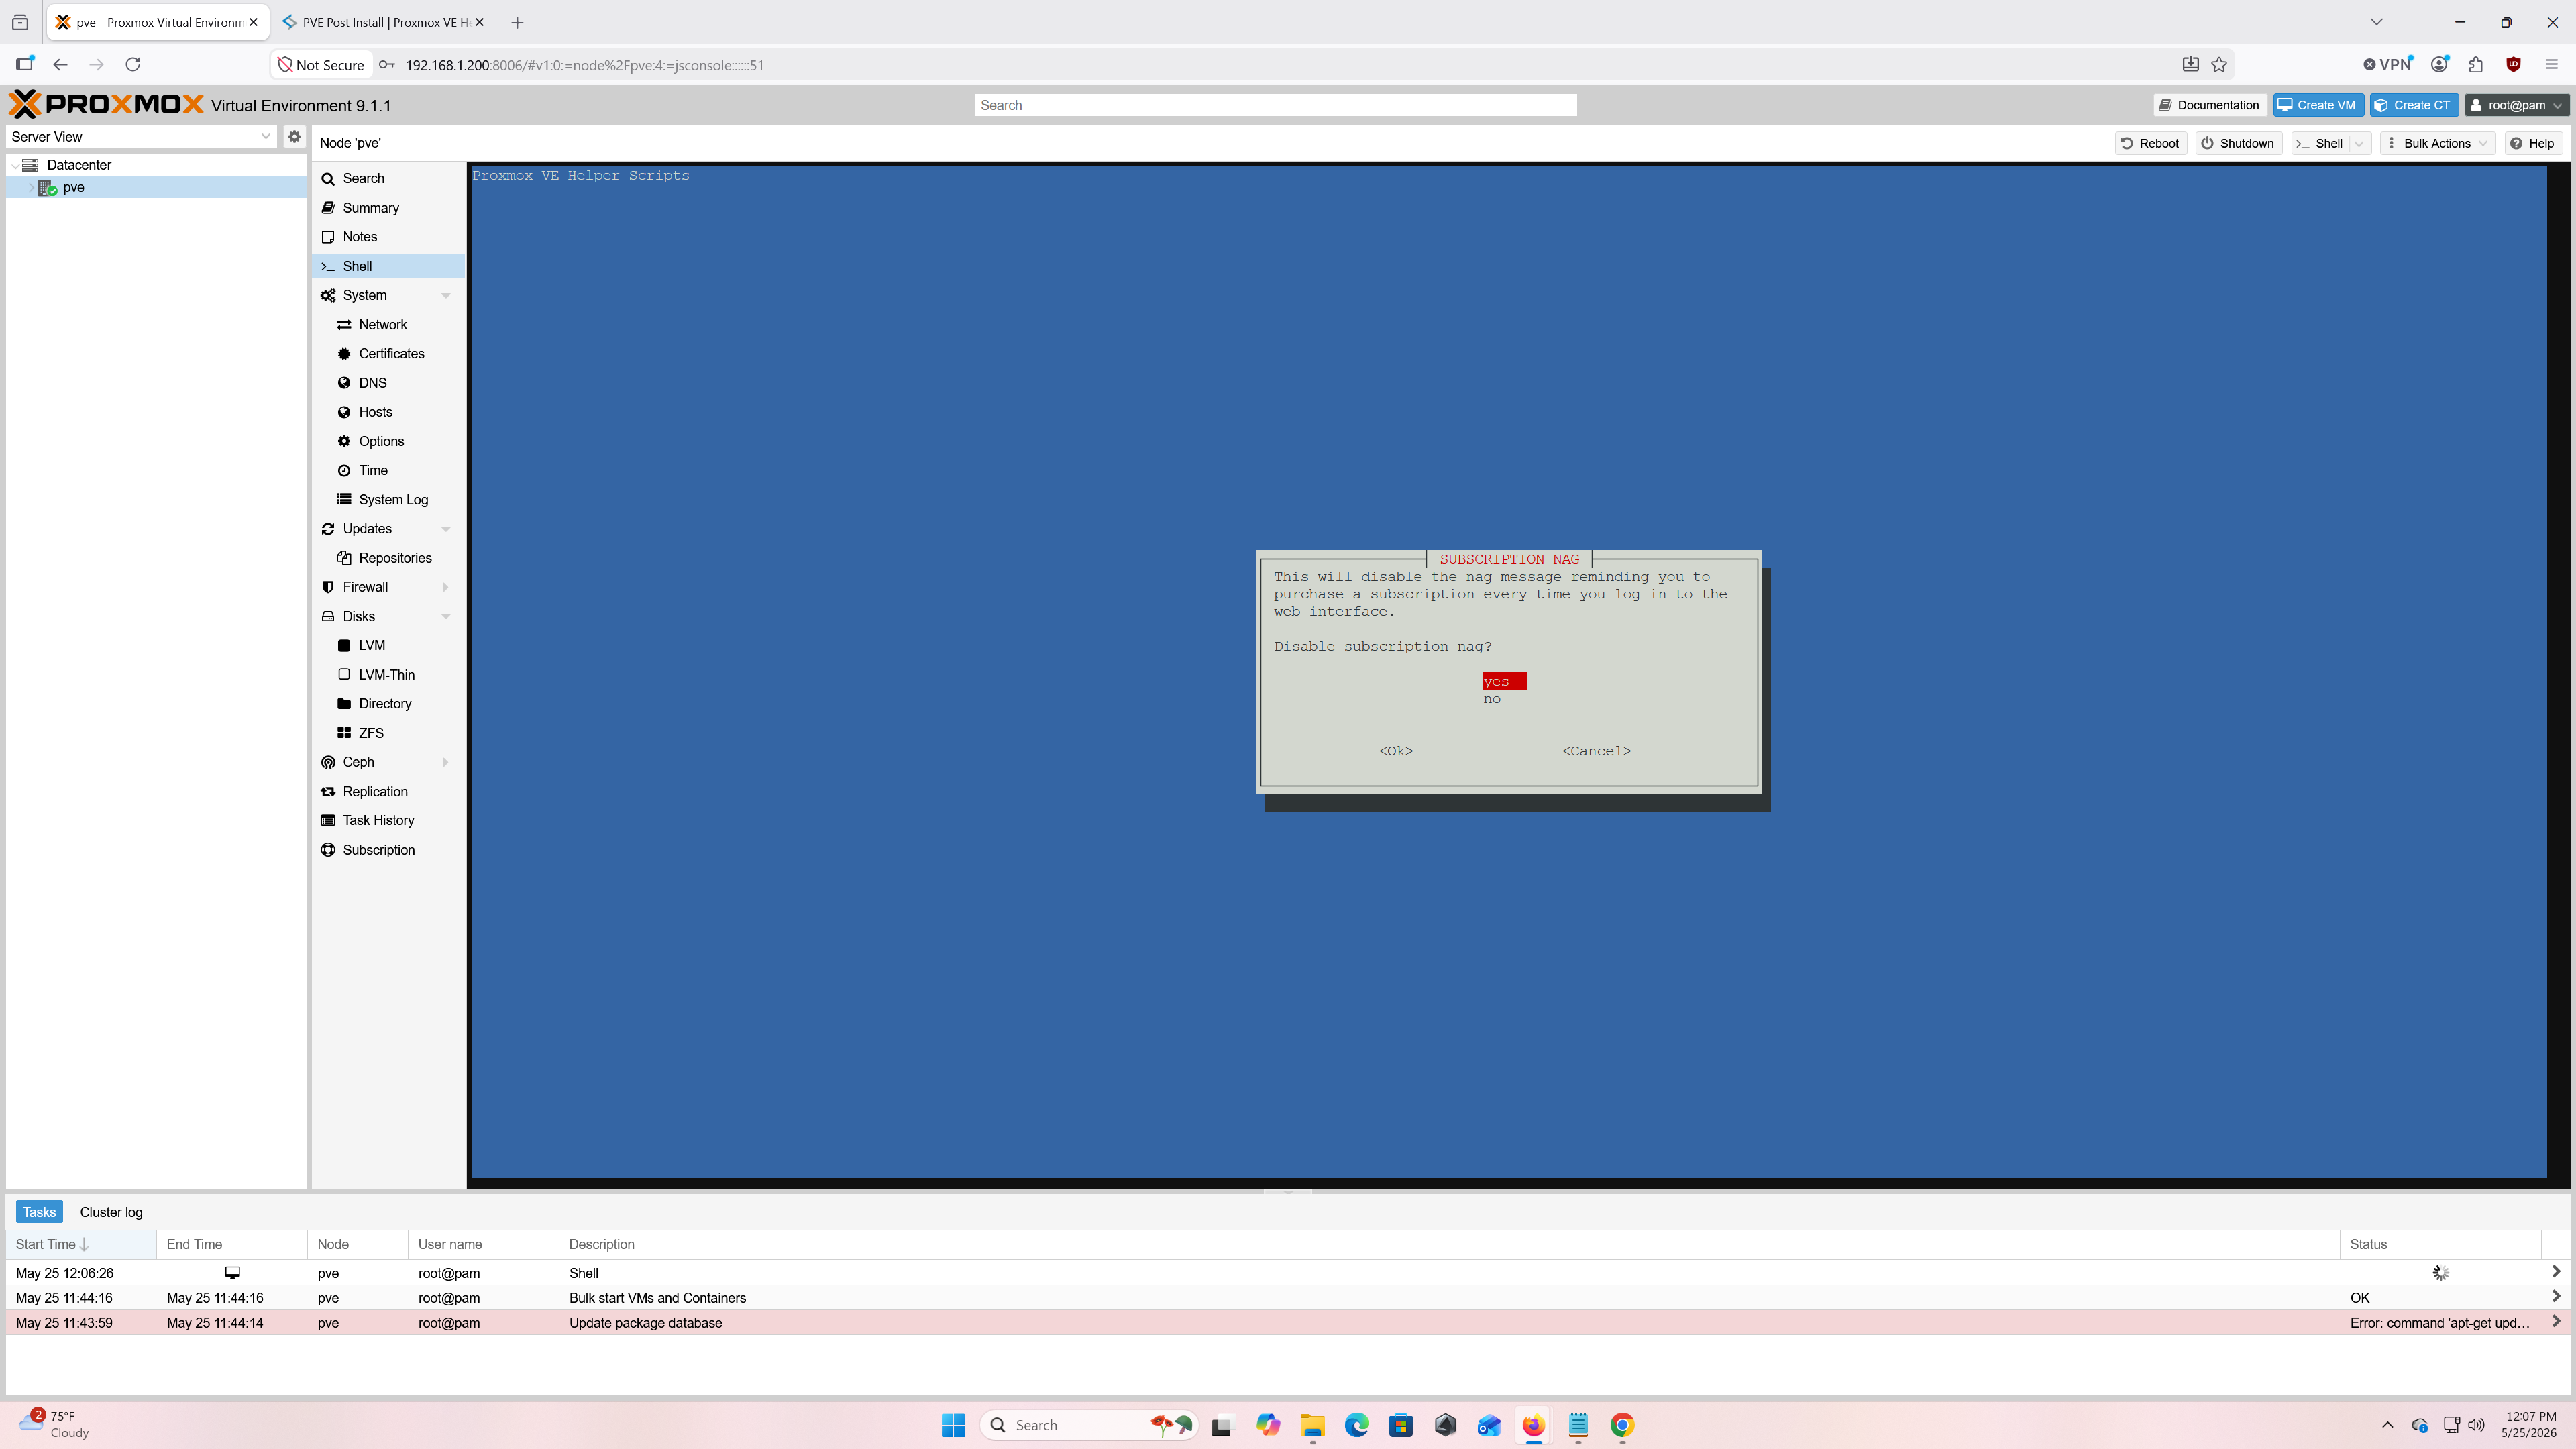Expand the Ceph section arrow
The height and width of the screenshot is (1449, 2576).
coord(446,762)
